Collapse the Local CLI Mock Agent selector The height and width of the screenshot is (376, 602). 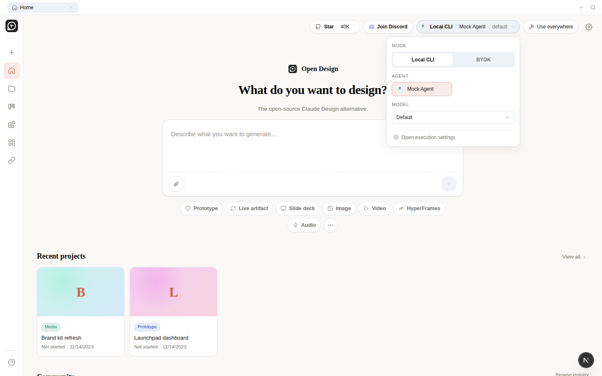pyautogui.click(x=468, y=27)
